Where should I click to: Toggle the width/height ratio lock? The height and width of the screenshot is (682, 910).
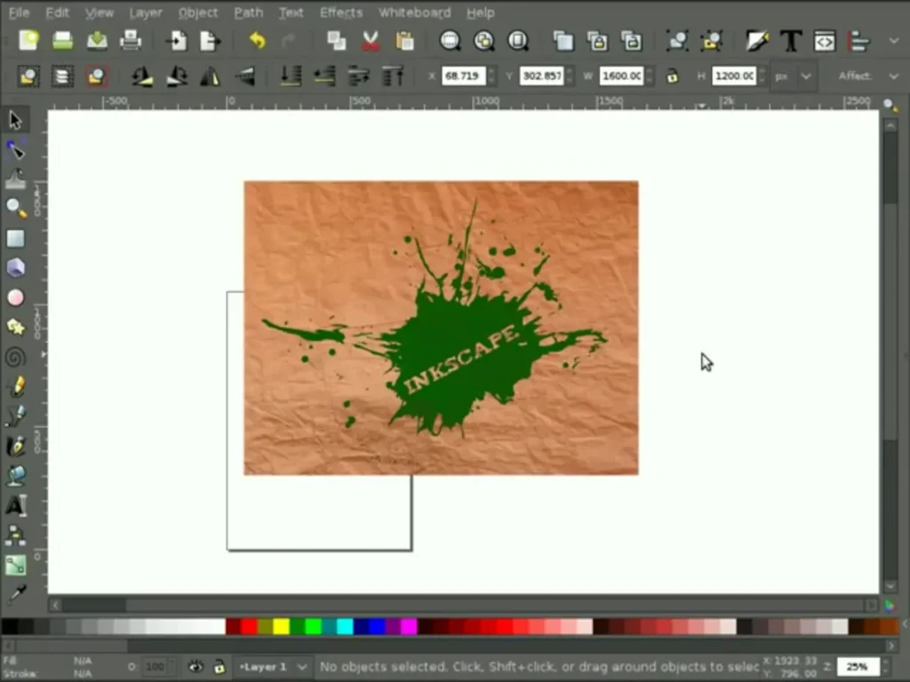pos(672,76)
